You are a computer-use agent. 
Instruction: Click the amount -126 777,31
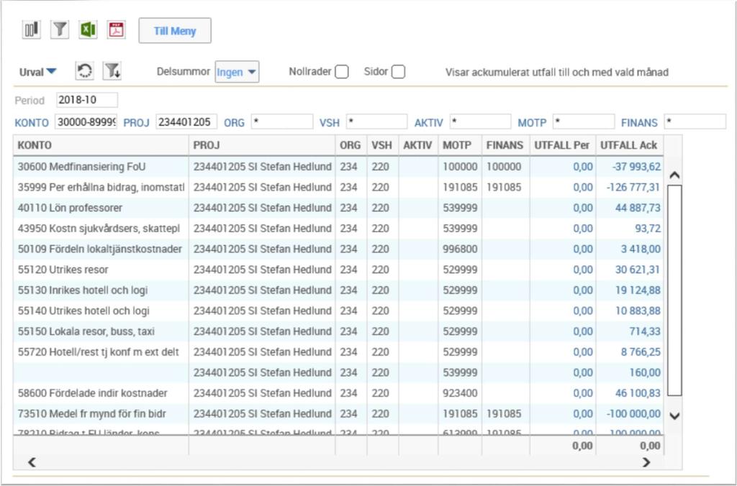pyautogui.click(x=633, y=188)
